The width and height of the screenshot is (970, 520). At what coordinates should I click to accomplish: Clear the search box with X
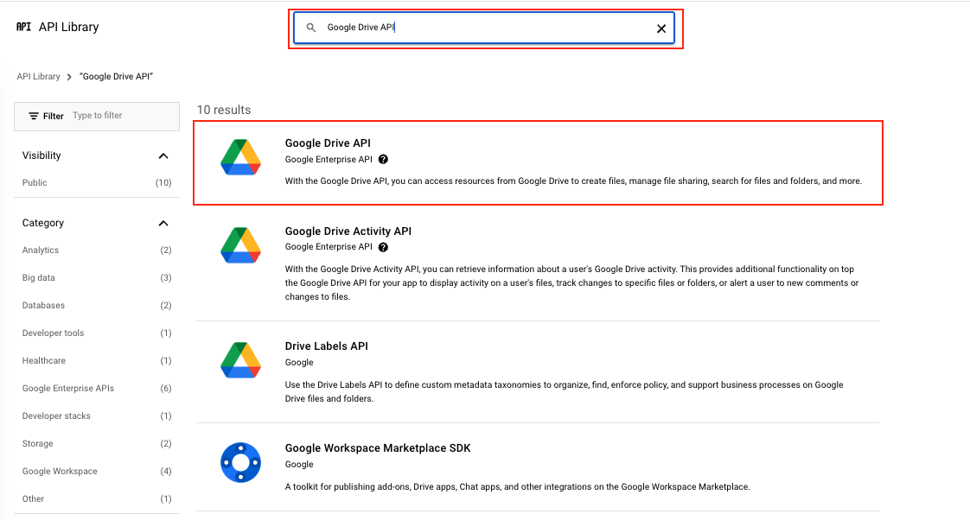click(x=661, y=29)
